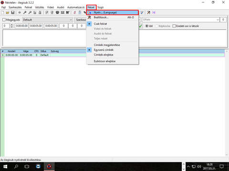Open the Felirat menu
Viewport: 229px width, 171px height.
(28, 7)
